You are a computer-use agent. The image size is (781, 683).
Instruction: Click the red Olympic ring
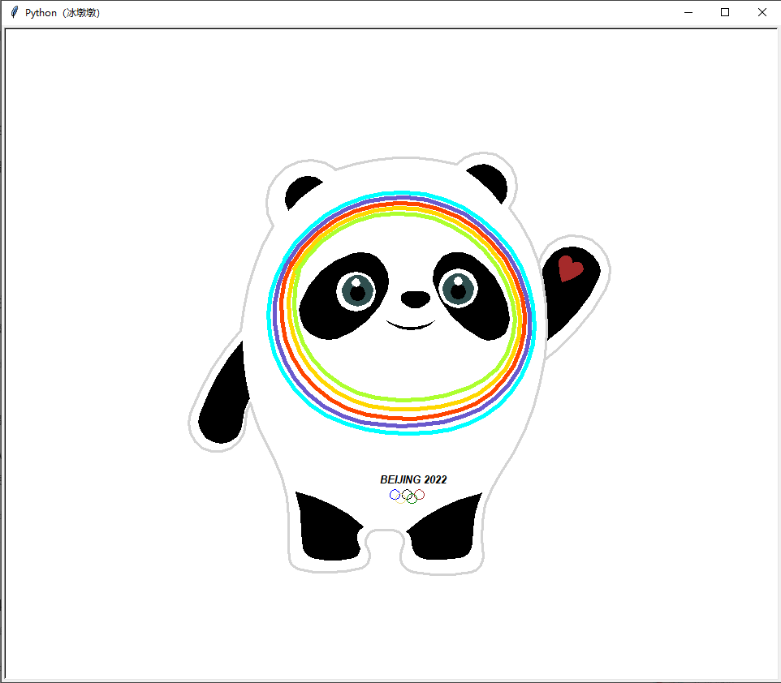420,494
